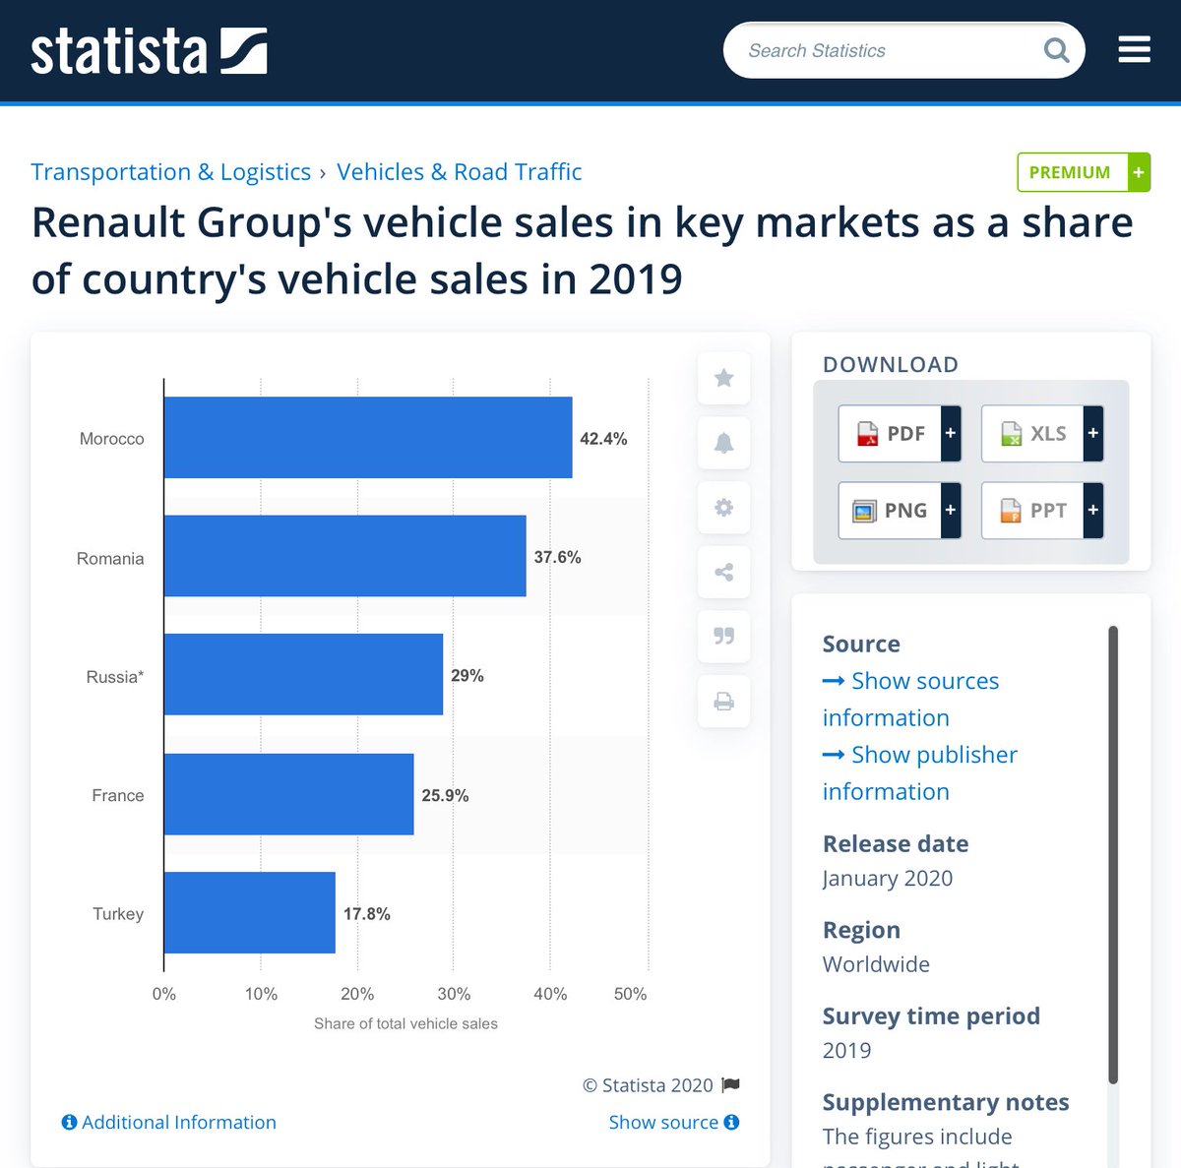Click plus beside PDF download

[x=951, y=433]
